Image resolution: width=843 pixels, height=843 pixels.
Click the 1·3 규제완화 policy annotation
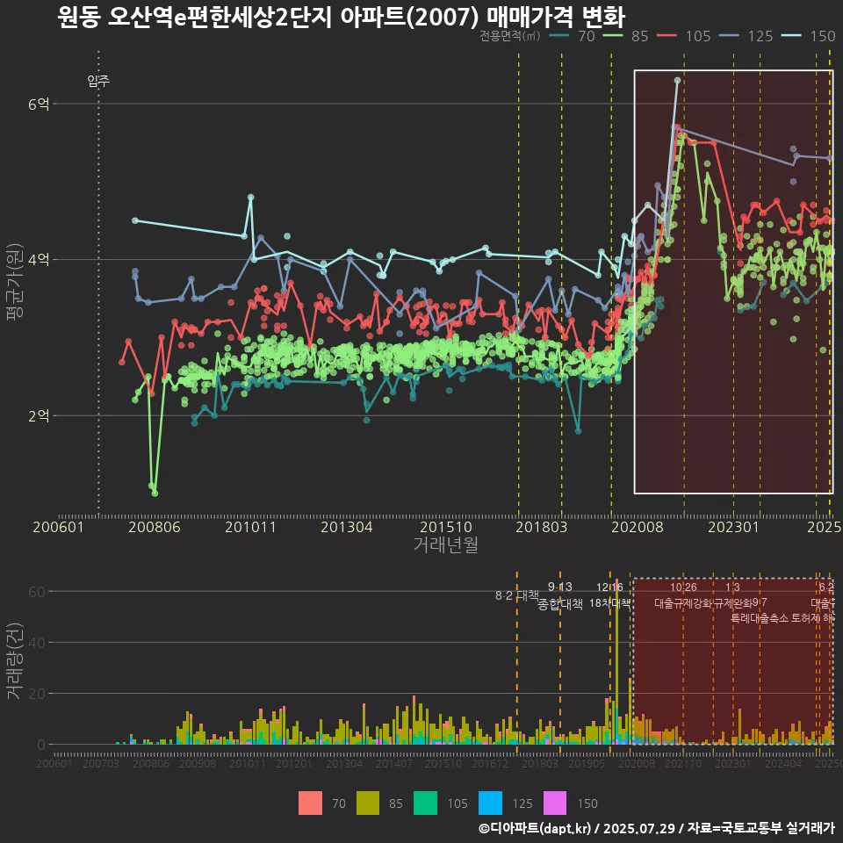[733, 595]
